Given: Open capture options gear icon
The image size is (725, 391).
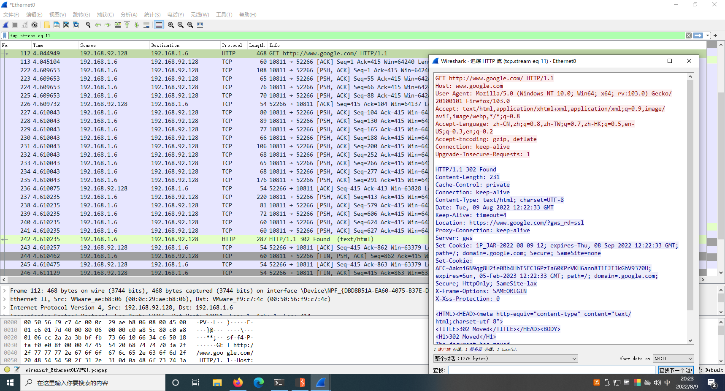Looking at the screenshot, I should click(x=35, y=25).
